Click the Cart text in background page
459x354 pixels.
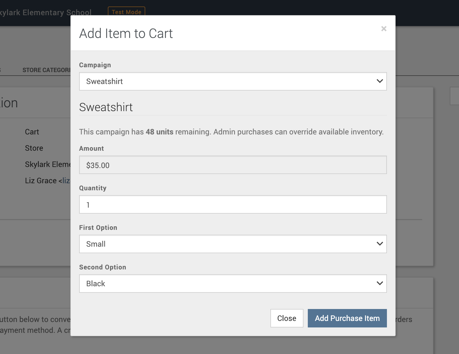coord(32,132)
